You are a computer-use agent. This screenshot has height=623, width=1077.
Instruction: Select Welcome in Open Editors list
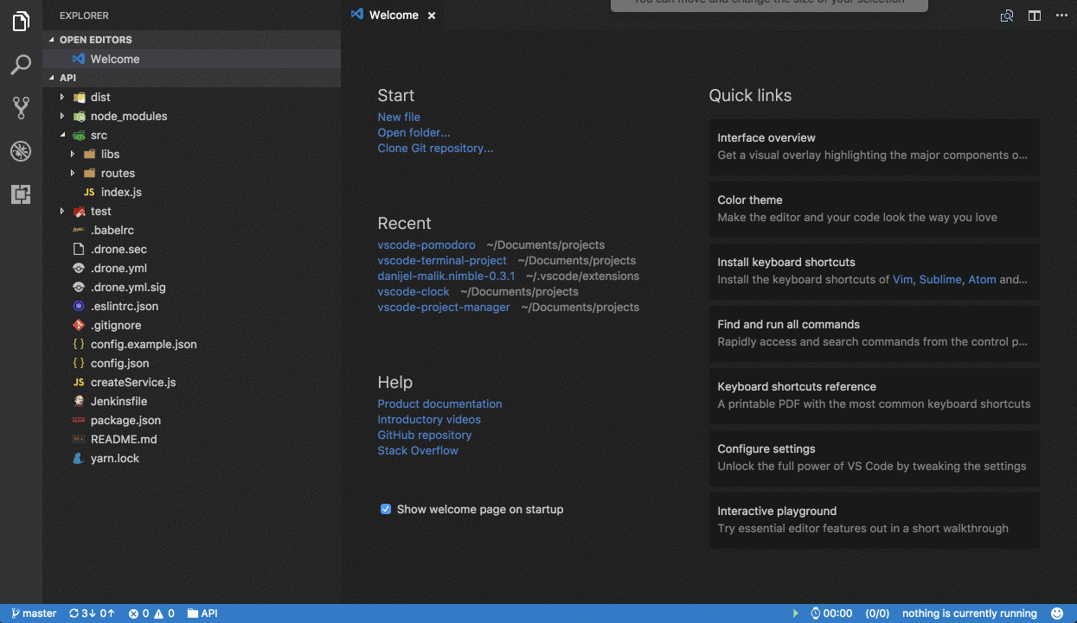pos(192,59)
